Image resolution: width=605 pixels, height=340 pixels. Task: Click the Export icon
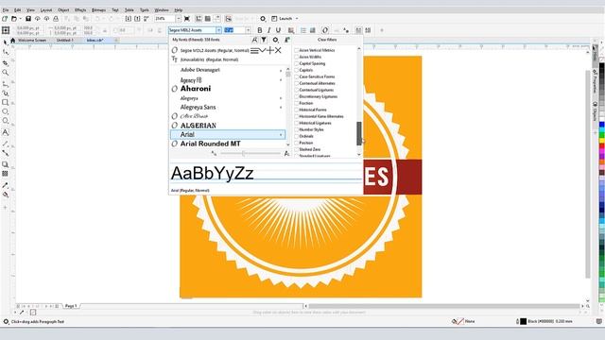click(137, 19)
